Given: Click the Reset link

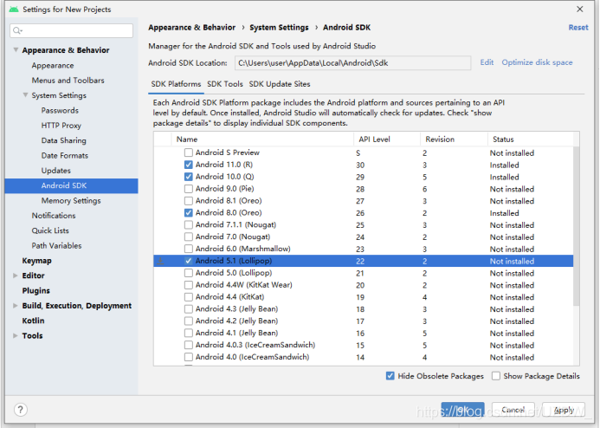Looking at the screenshot, I should tap(578, 28).
